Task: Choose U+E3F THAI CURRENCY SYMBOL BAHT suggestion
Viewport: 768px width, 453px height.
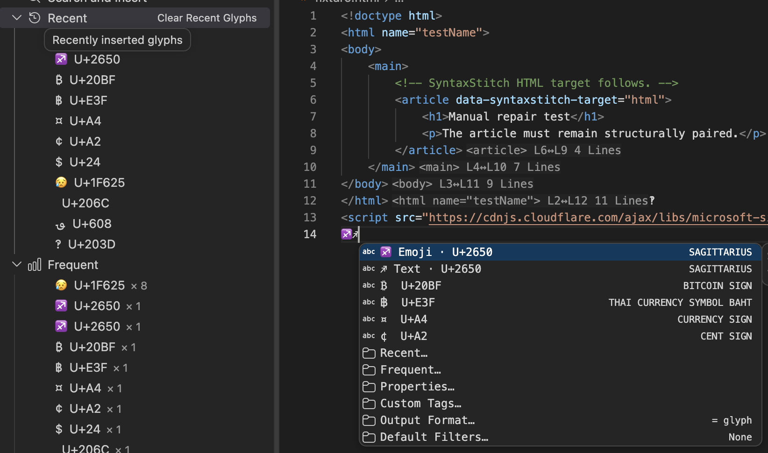Action: 560,303
